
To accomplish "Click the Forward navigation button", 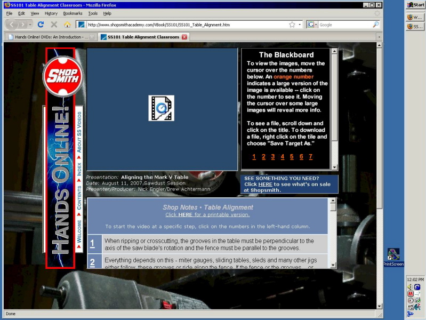I will click(22, 25).
